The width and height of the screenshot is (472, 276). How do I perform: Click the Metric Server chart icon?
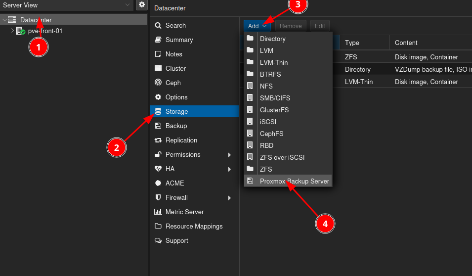tap(158, 212)
